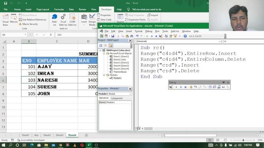Open the VBA editor Format menu
Image resolution: width=264 pixels, height=148 pixels.
139,31
